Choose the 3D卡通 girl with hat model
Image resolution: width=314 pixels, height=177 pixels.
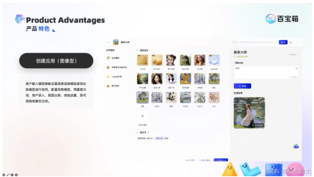199,60
